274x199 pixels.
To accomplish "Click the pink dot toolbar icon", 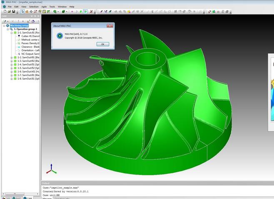I will (x=72, y=12).
